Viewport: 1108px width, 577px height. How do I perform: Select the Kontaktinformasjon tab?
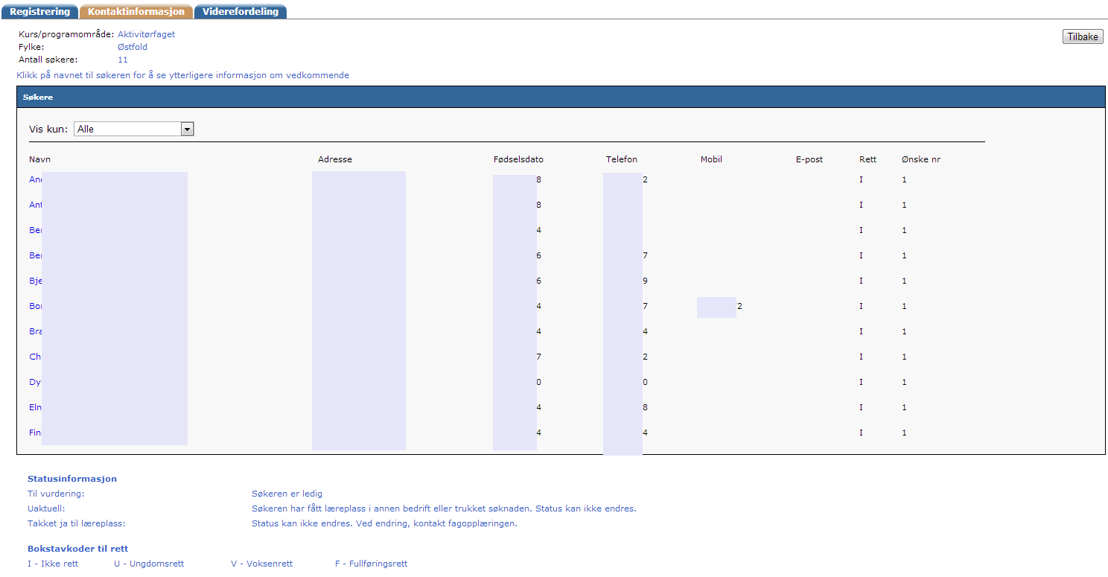(136, 11)
